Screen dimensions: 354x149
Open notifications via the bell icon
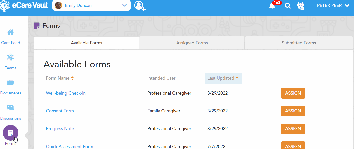272,6
